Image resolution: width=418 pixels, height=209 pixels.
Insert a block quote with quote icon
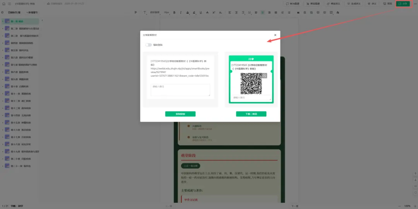pos(298,12)
